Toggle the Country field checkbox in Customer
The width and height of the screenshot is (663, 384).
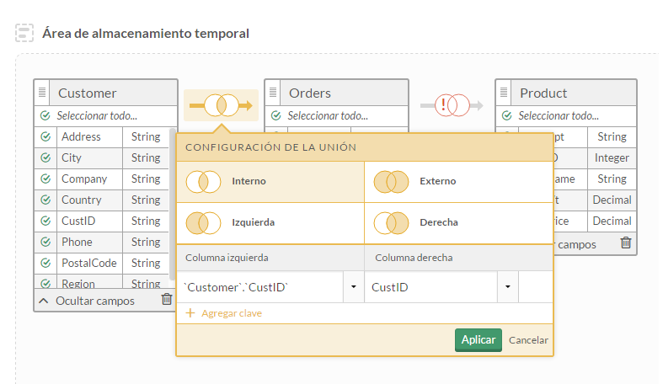tap(45, 200)
